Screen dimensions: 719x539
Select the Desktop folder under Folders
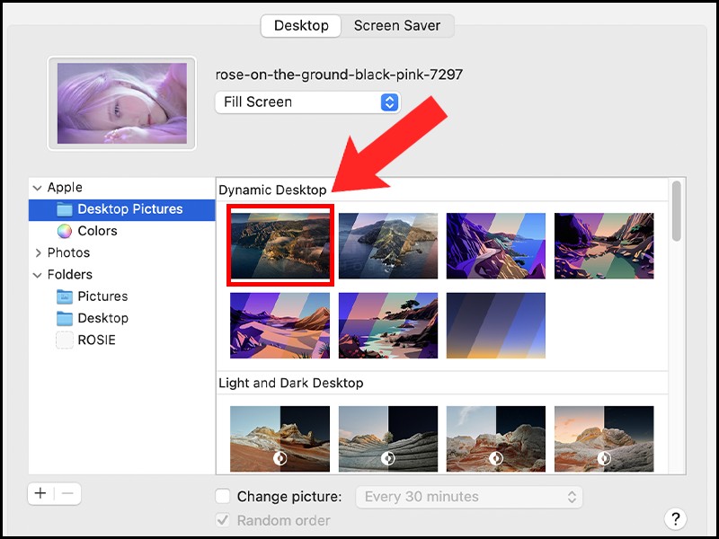point(102,318)
